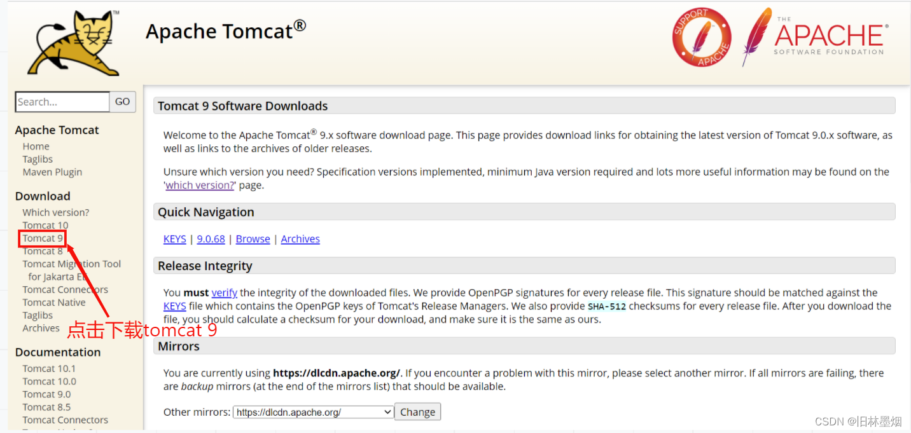
Task: Select Tomcat 10 under Download
Action: [x=45, y=225]
